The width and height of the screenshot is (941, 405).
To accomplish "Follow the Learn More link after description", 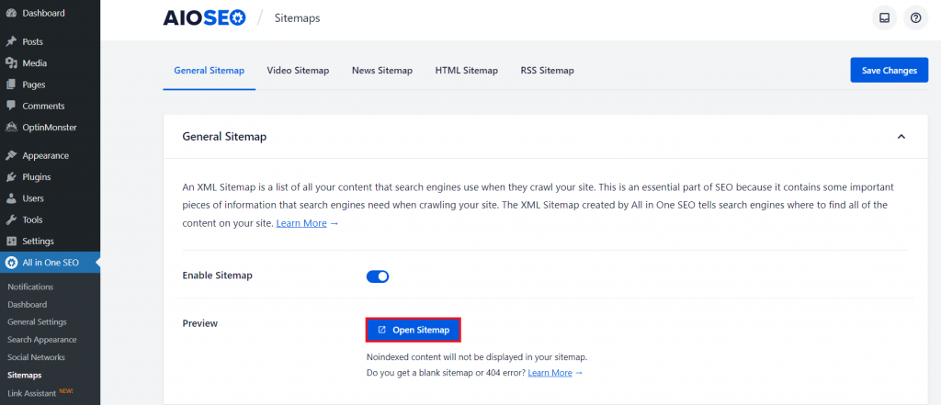I will pos(307,223).
